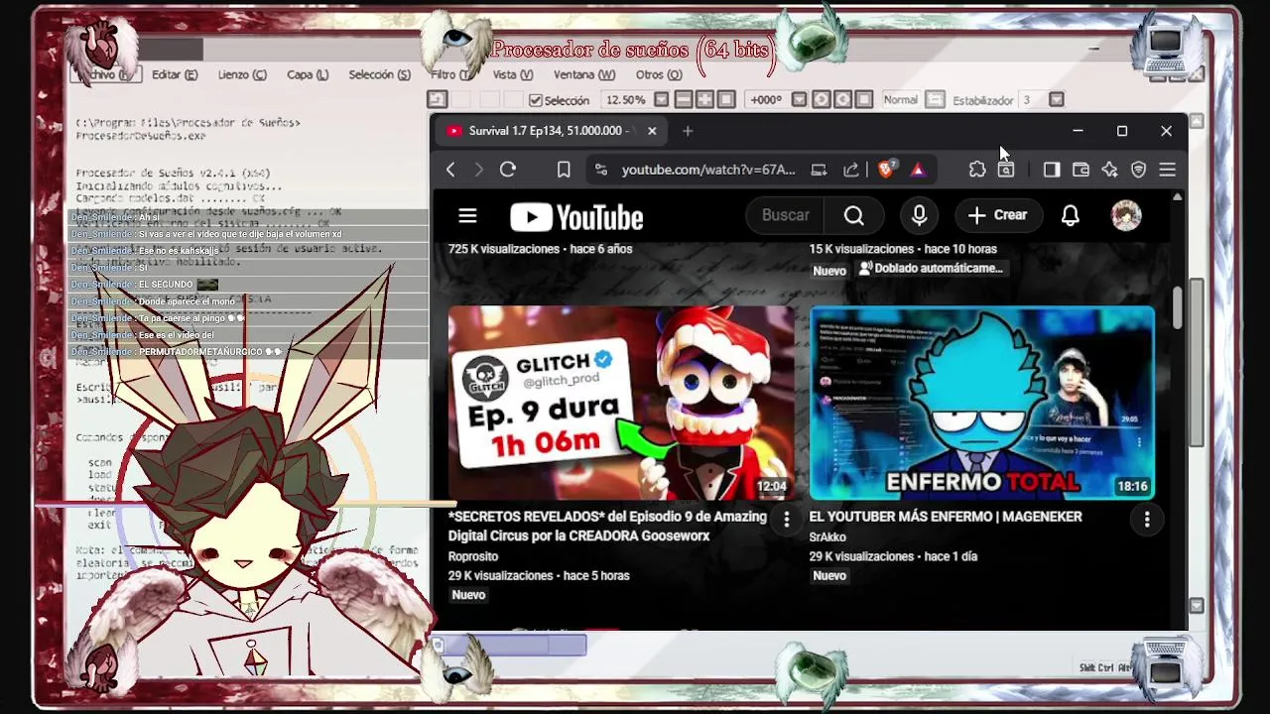The height and width of the screenshot is (714, 1270).
Task: Click the youtube.com address bar URL
Action: (707, 170)
